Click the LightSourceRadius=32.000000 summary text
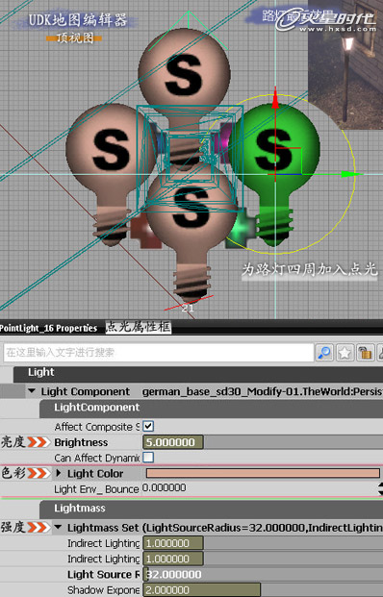The image size is (383, 597). click(x=262, y=528)
